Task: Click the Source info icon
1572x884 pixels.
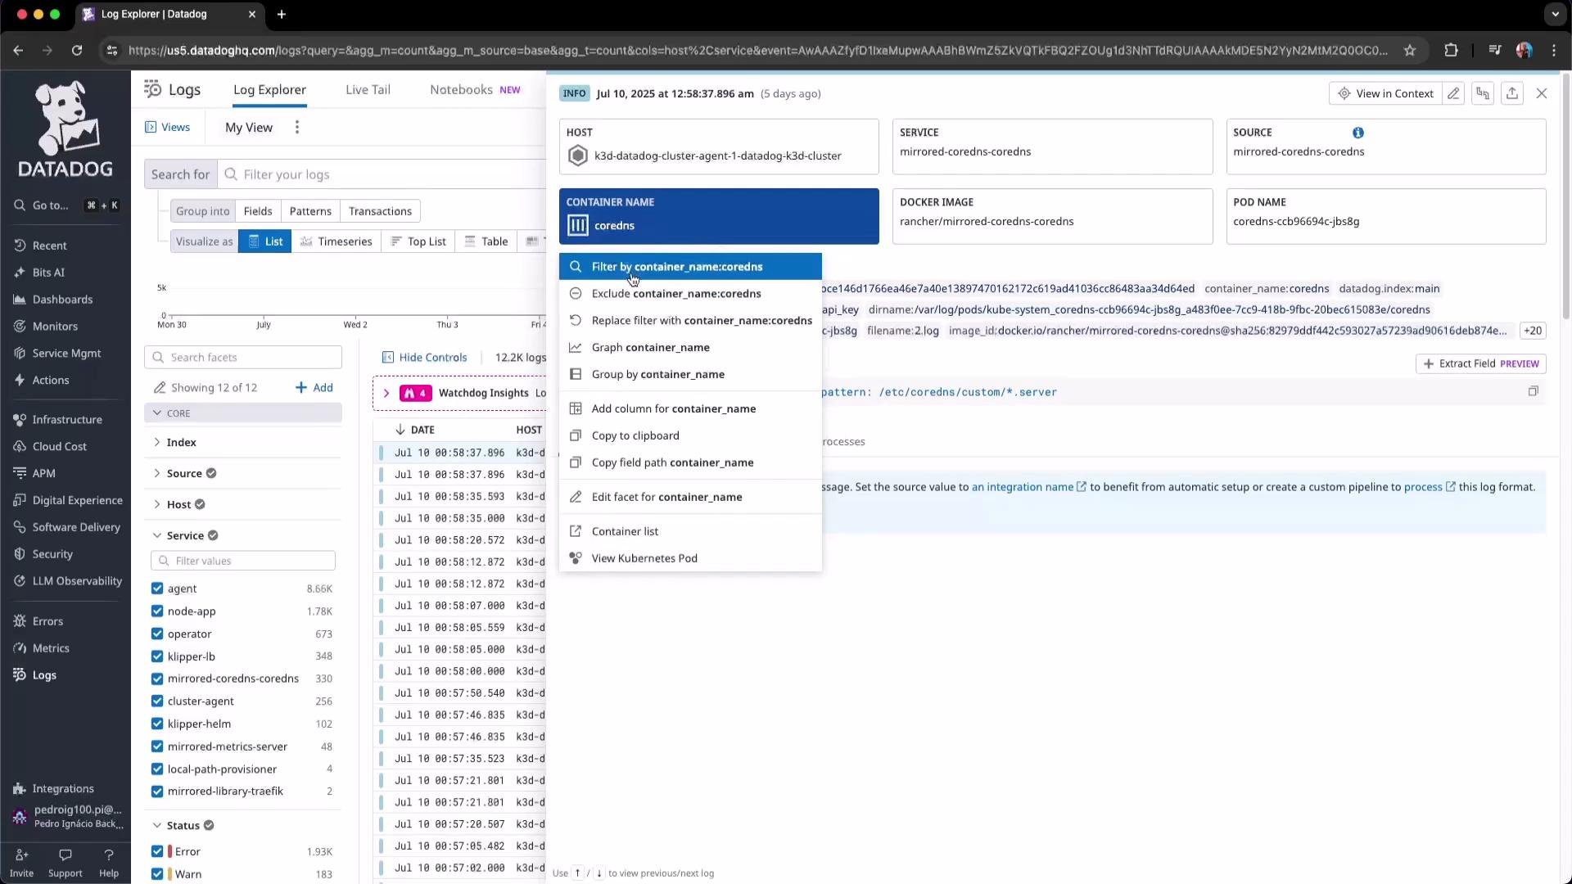Action: pos(1357,133)
